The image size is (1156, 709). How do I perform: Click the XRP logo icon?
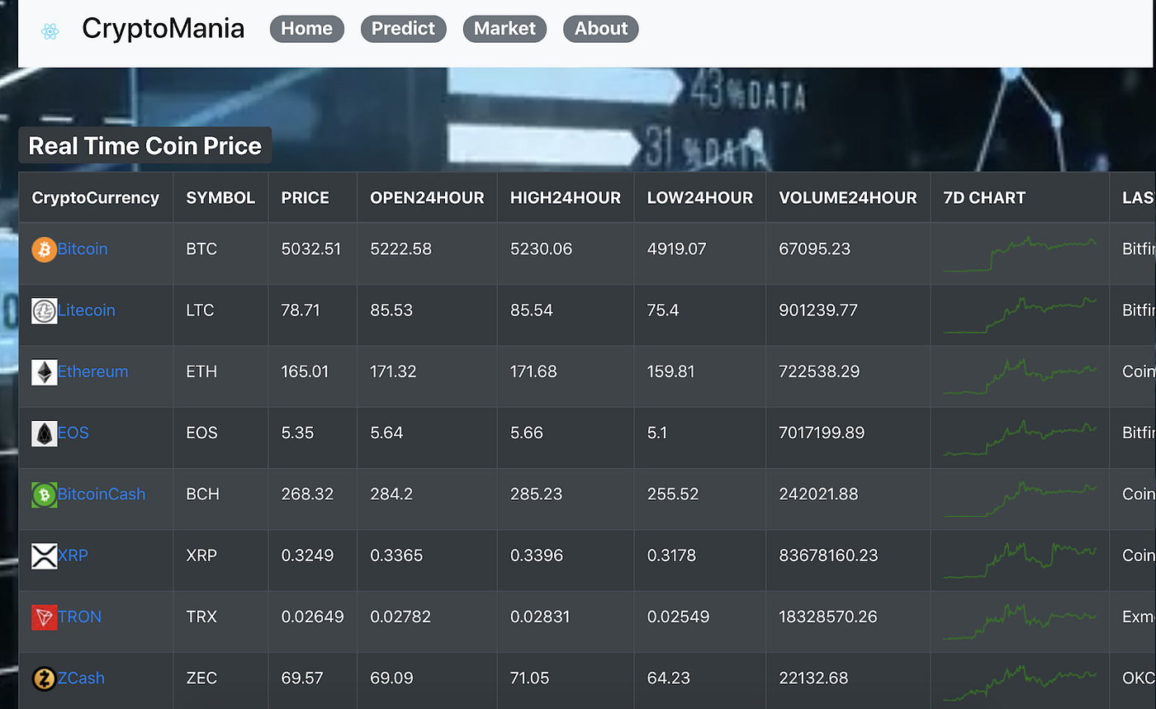(43, 555)
